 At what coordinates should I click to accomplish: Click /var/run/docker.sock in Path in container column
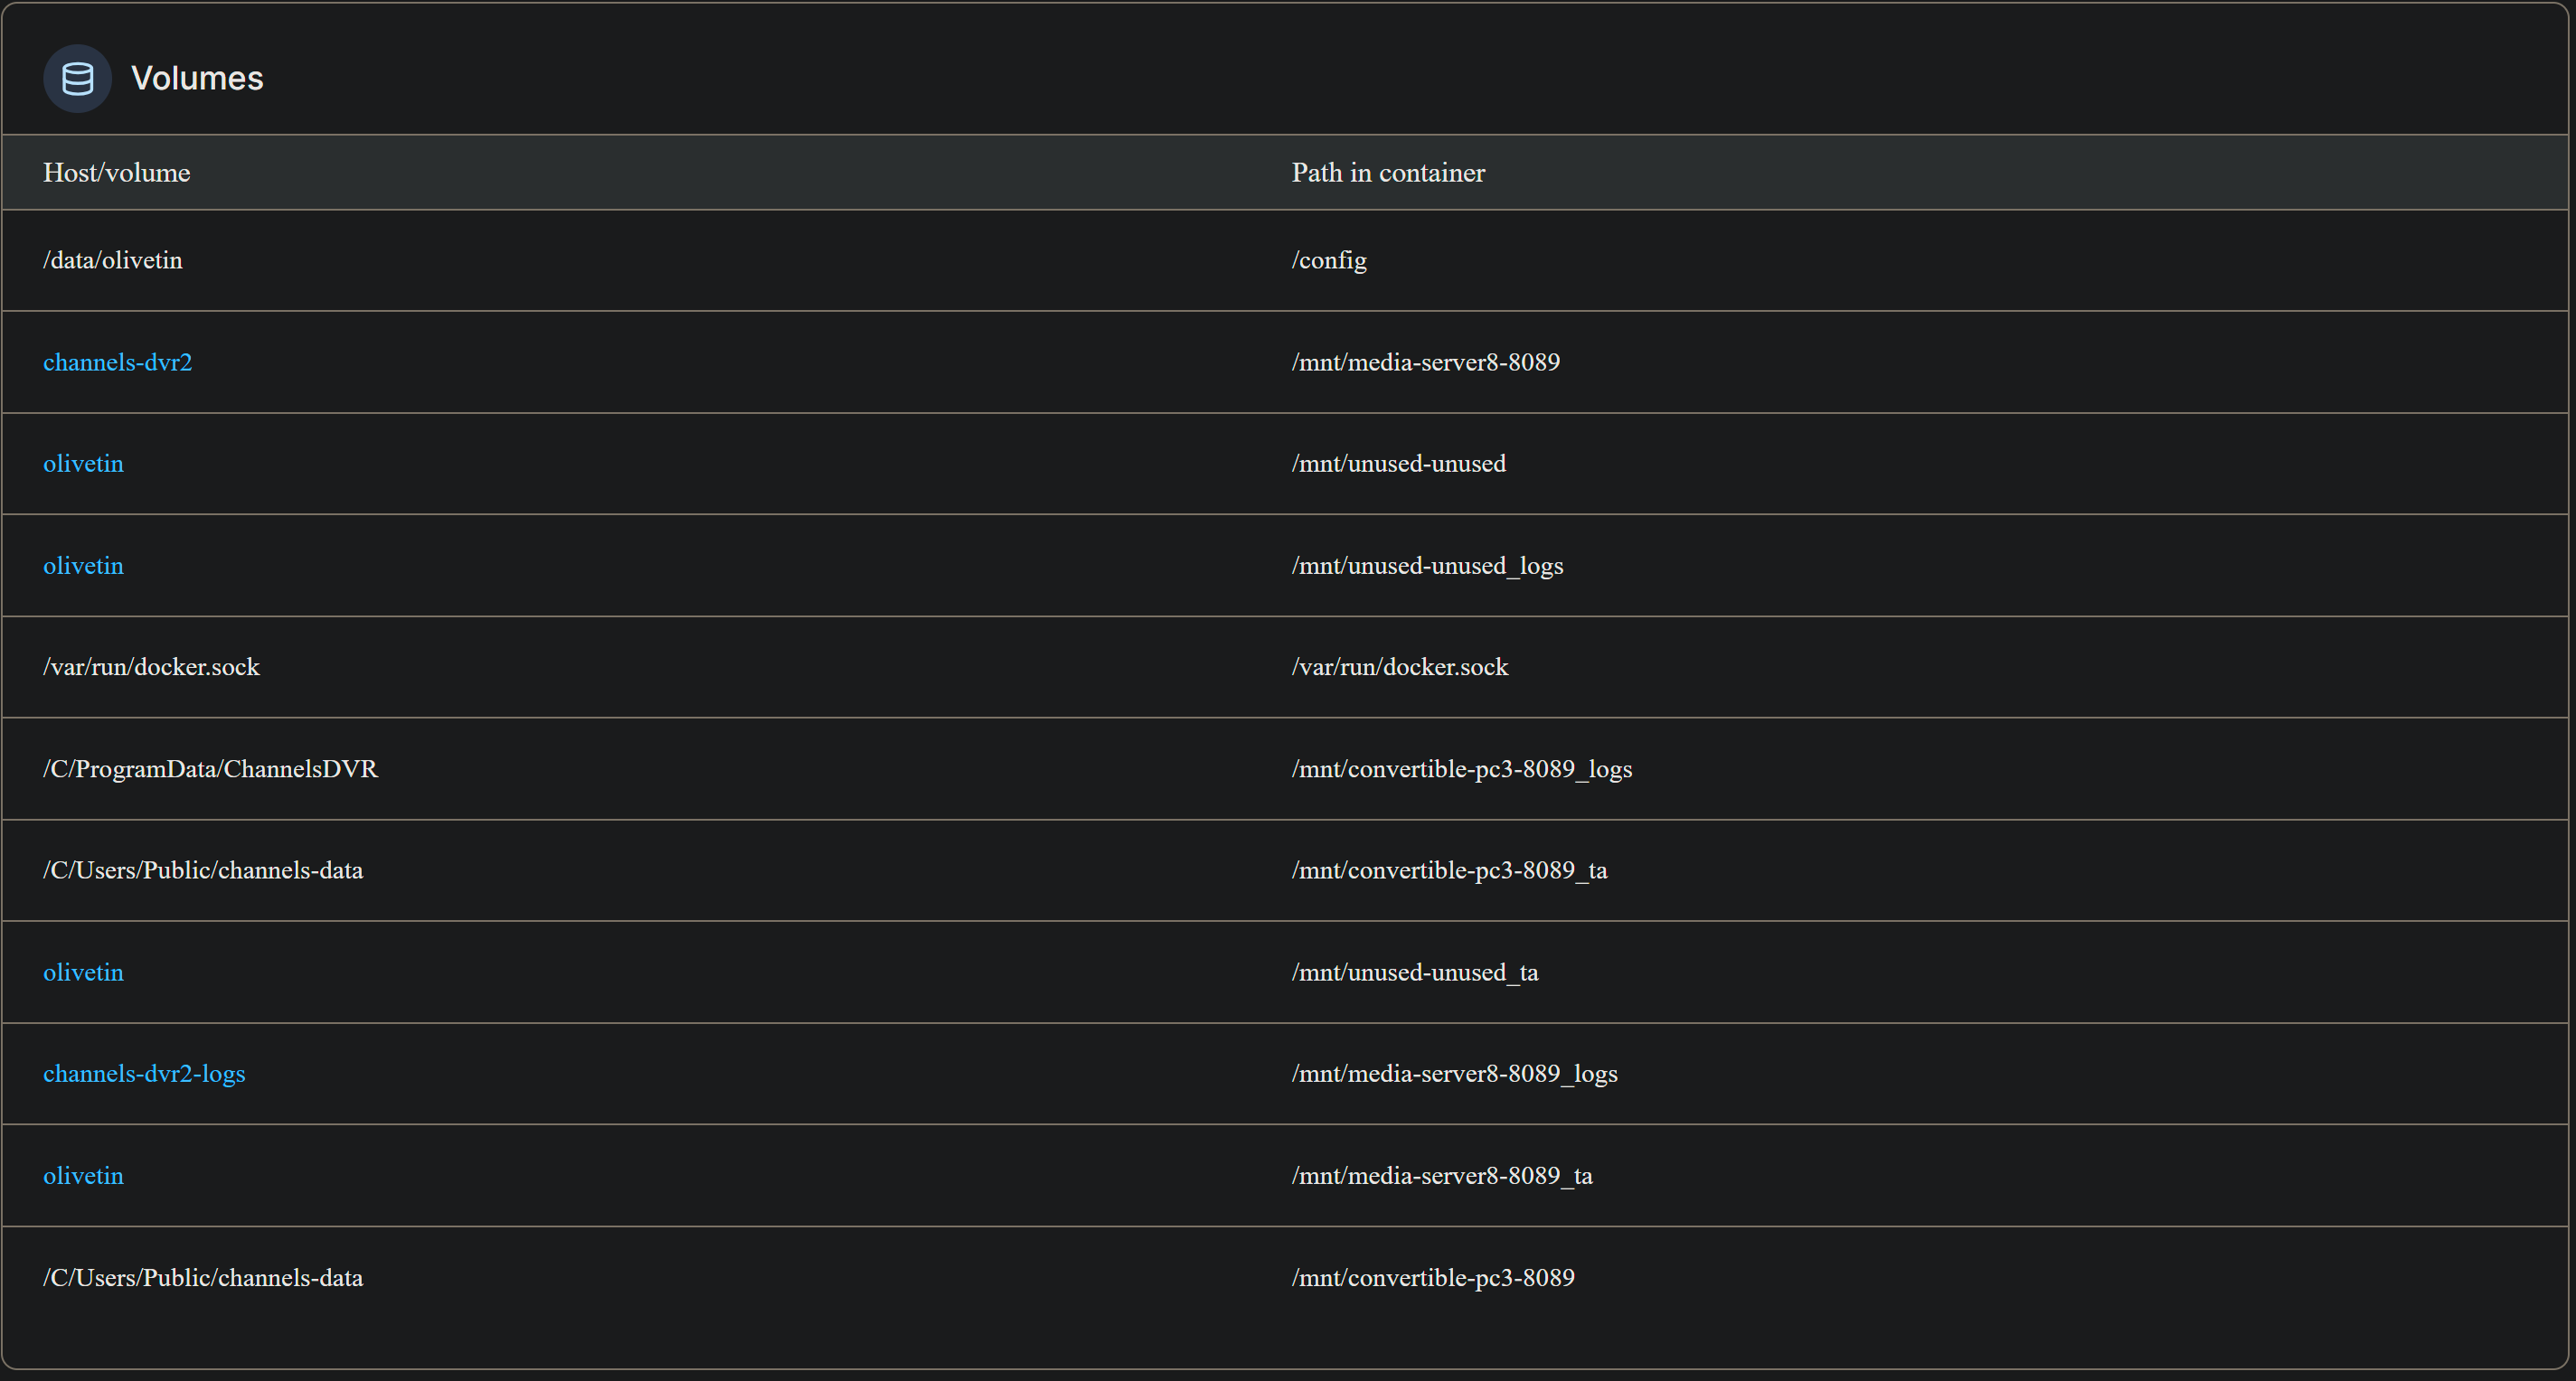[x=1399, y=666]
